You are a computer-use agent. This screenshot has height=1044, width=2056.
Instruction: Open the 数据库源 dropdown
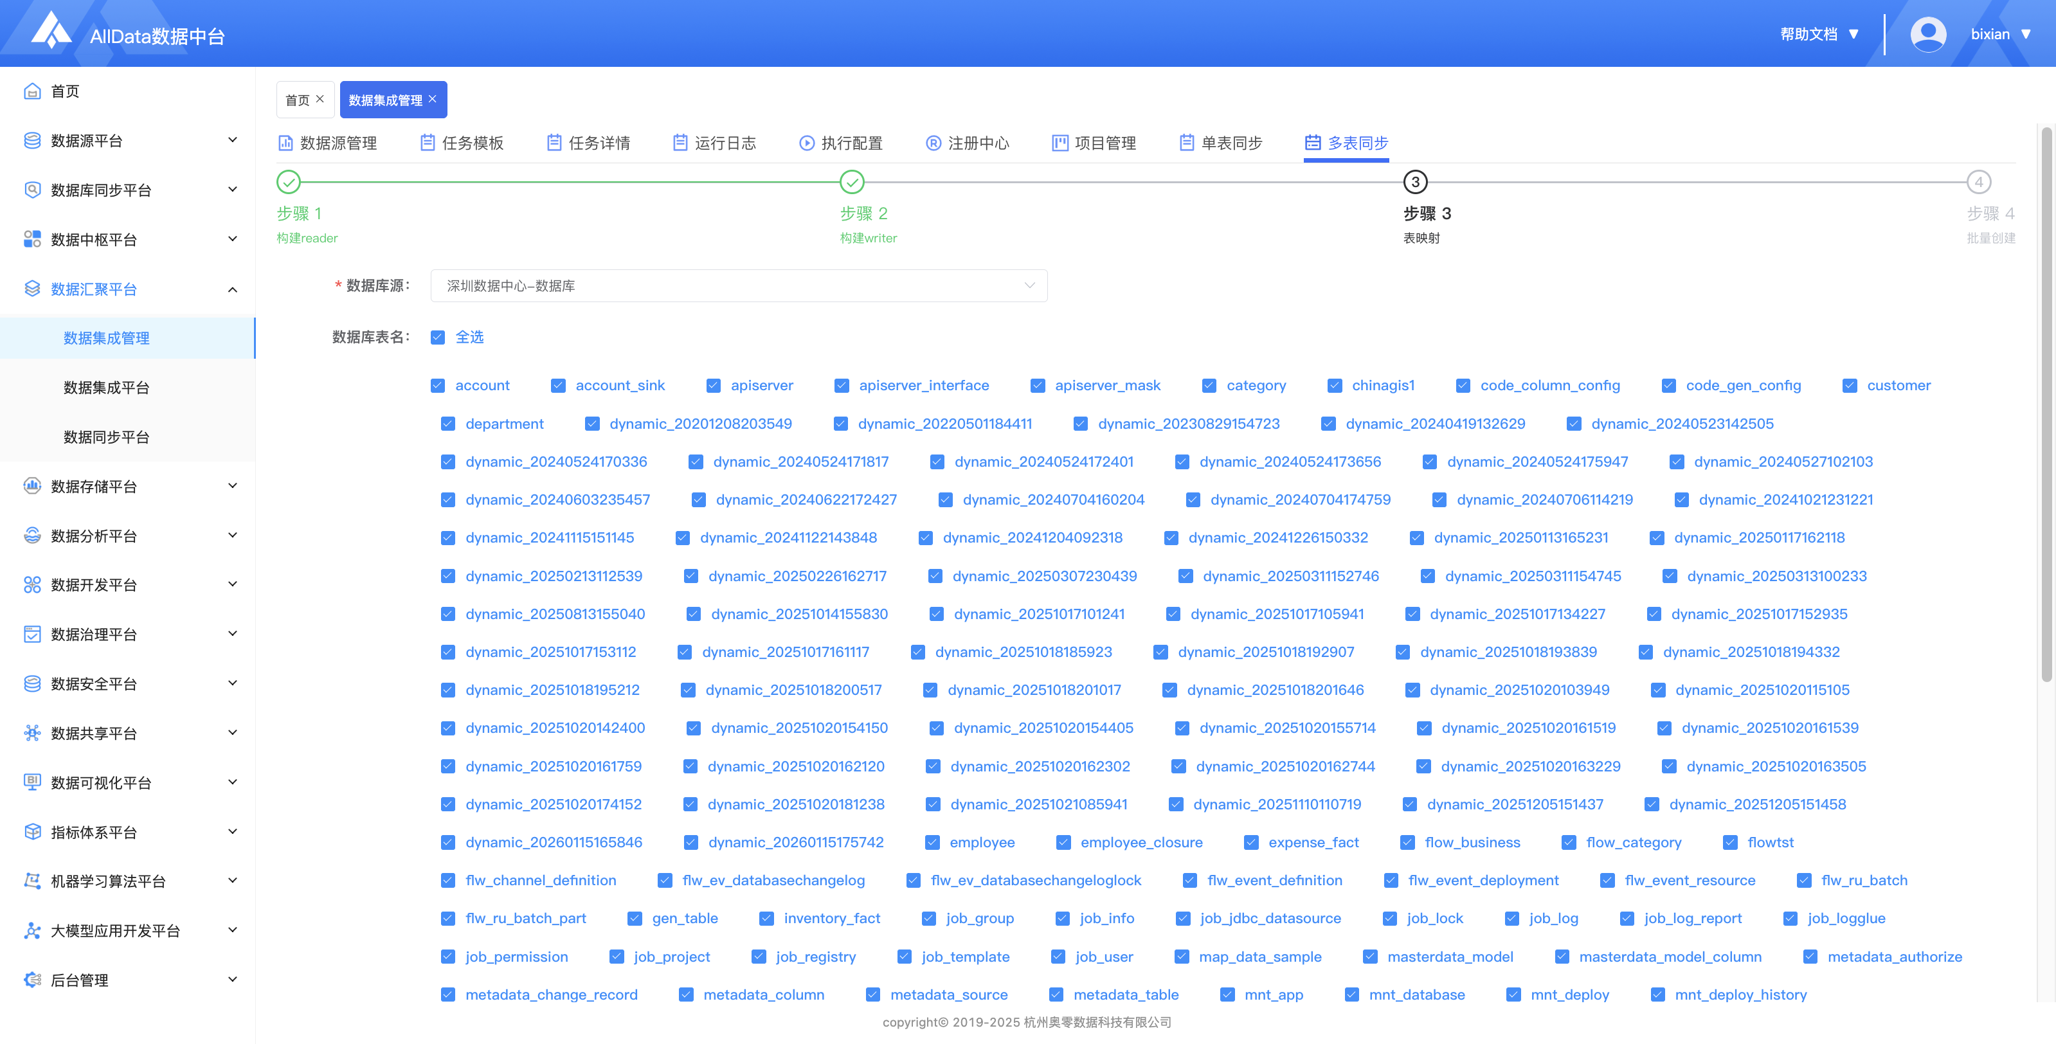[738, 285]
